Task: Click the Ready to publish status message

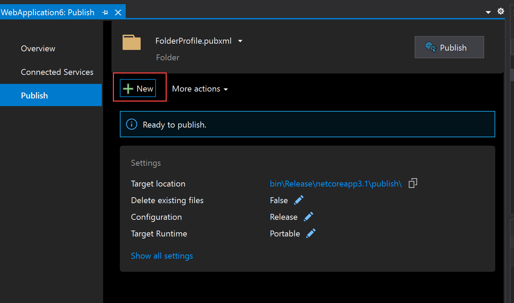Action: point(174,125)
